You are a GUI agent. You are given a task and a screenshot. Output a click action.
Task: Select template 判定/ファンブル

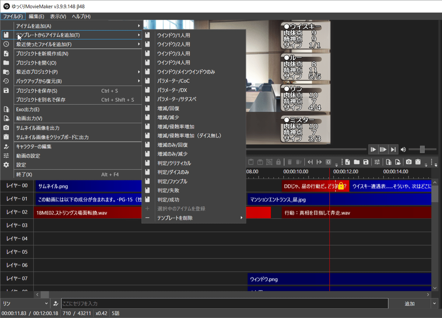pyautogui.click(x=194, y=181)
